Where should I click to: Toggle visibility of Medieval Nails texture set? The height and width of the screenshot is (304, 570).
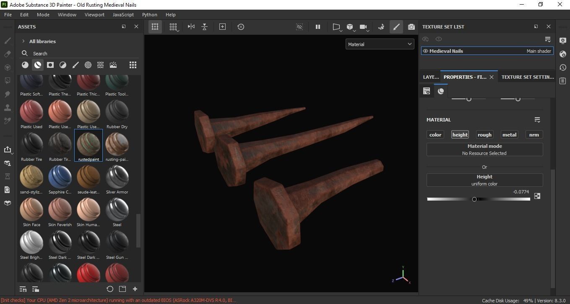click(425, 51)
